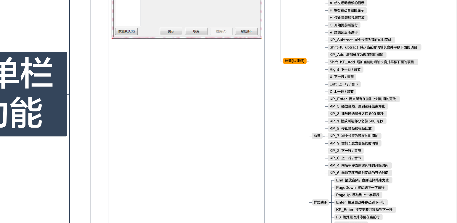Select node 'Enter 接受更改并移动到下一行'

click(x=361, y=202)
